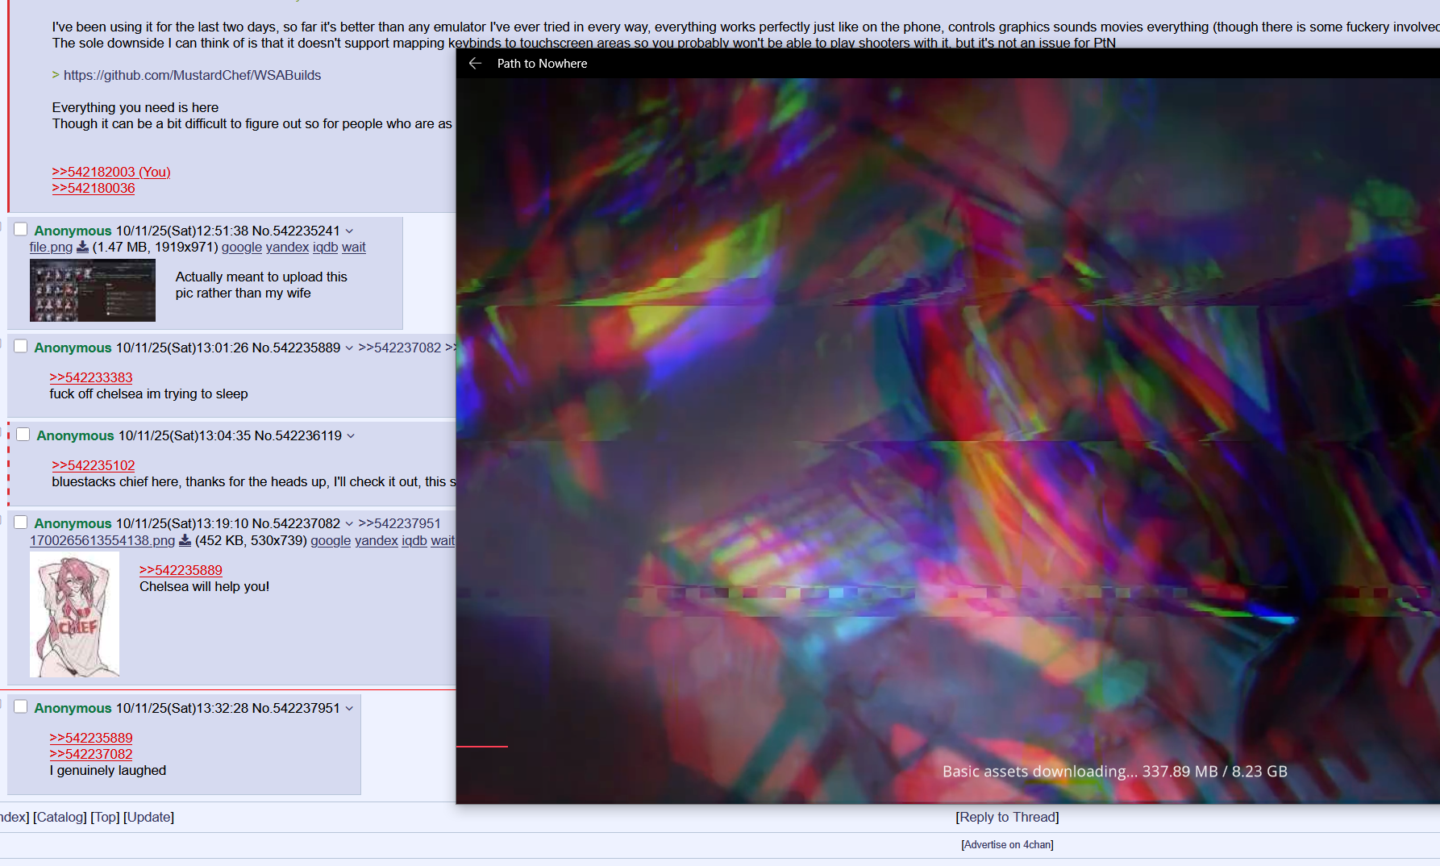Search 1700265613554138.png on yandex
The image size is (1440, 866).
[377, 540]
